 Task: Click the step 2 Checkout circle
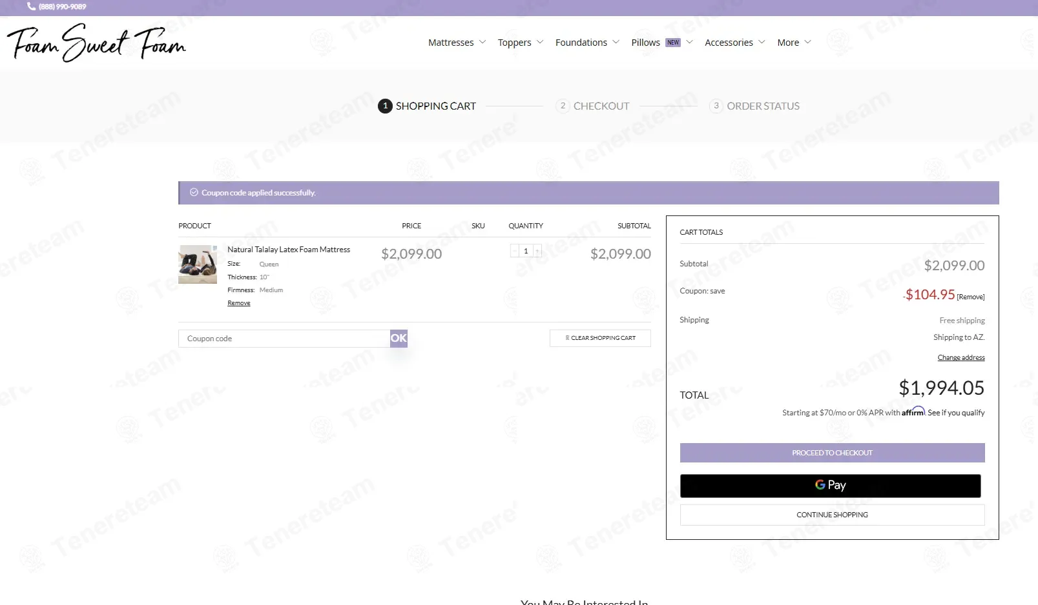[x=563, y=106]
